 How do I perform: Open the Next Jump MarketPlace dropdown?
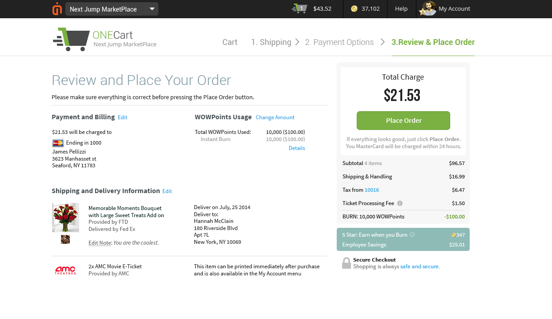point(112,9)
